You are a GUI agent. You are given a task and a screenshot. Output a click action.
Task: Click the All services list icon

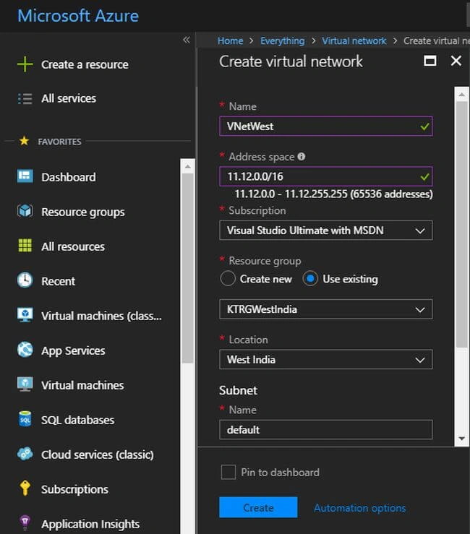tap(25, 98)
